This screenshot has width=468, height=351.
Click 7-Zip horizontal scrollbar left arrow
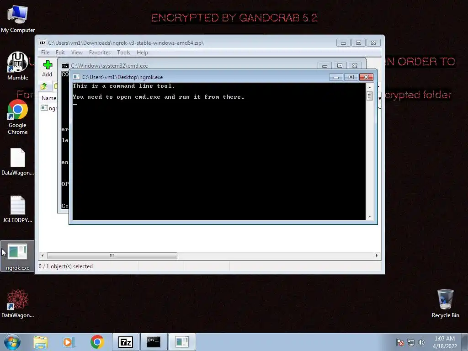click(x=43, y=255)
